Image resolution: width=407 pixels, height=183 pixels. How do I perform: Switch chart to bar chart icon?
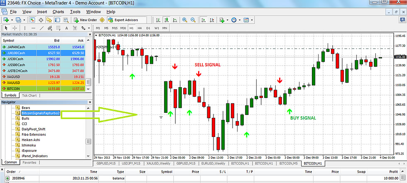[158, 20]
